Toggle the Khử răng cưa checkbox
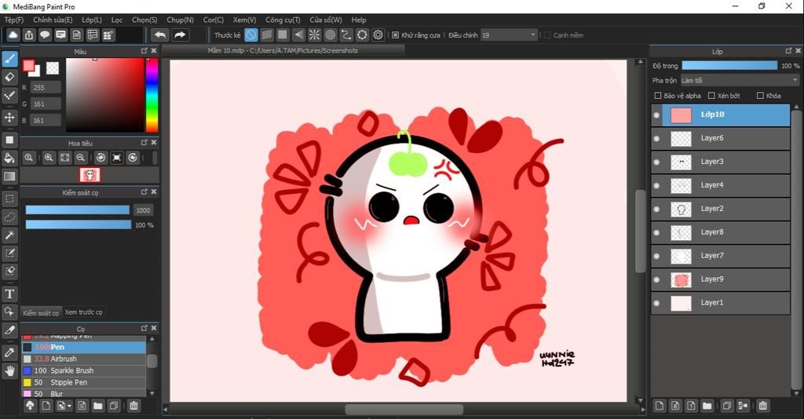The width and height of the screenshot is (804, 419). click(x=396, y=35)
